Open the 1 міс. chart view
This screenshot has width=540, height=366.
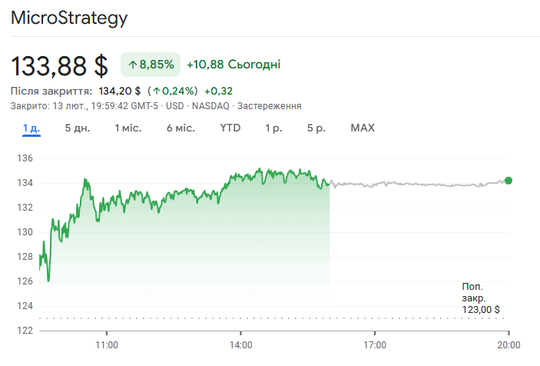128,128
